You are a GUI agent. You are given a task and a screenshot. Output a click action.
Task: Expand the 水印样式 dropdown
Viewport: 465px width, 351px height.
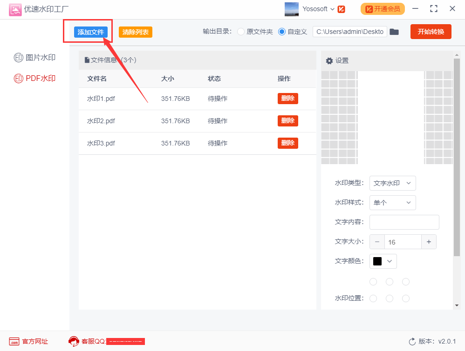392,203
